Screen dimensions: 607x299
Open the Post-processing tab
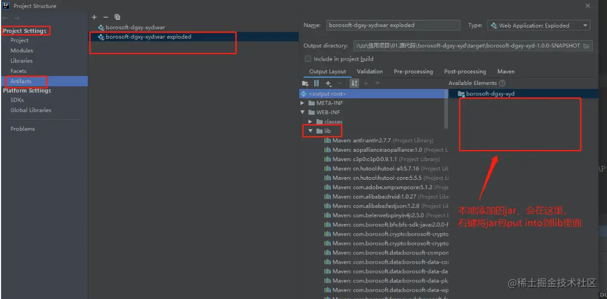(x=465, y=72)
